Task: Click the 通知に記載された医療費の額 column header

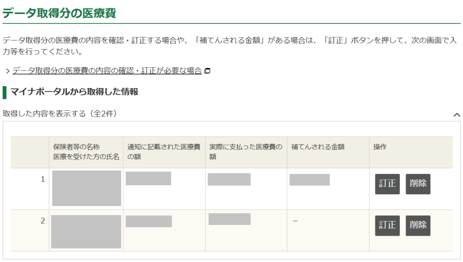Action: [x=164, y=152]
